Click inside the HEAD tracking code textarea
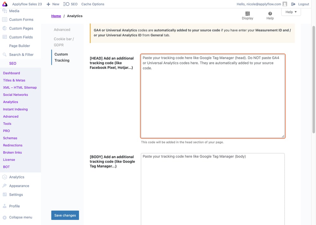The image size is (316, 225). point(213,95)
